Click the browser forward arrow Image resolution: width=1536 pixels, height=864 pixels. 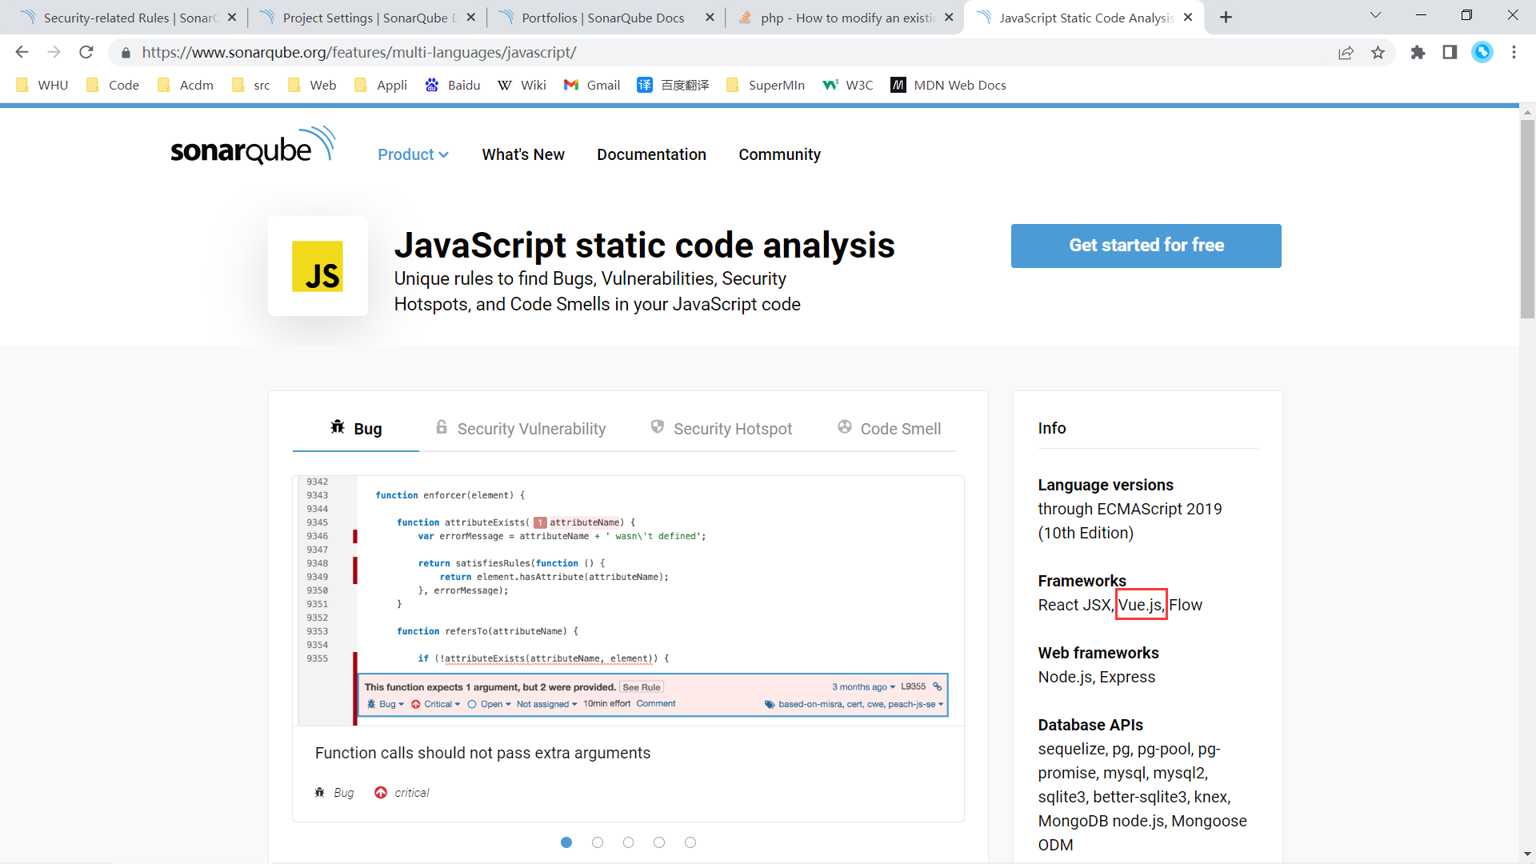pyautogui.click(x=54, y=52)
